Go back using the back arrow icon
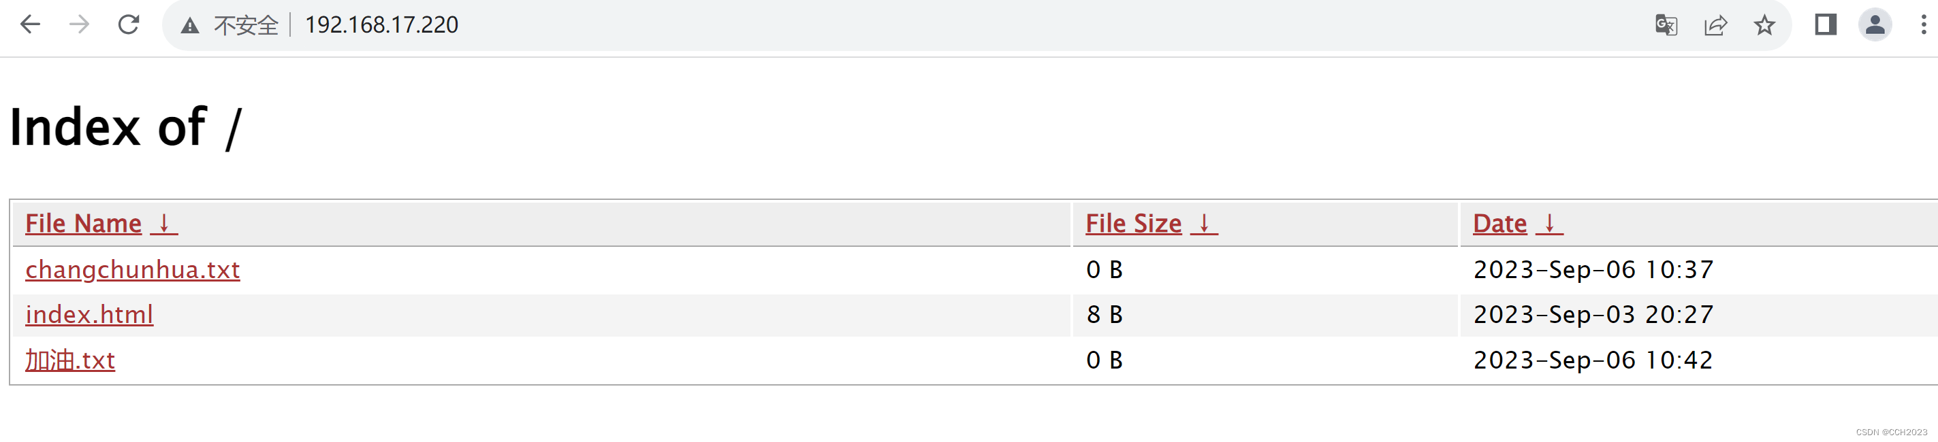 pyautogui.click(x=29, y=24)
